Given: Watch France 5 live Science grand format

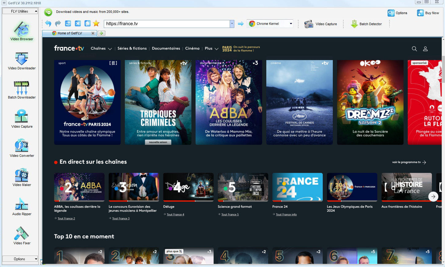Looking at the screenshot, I should [x=243, y=187].
